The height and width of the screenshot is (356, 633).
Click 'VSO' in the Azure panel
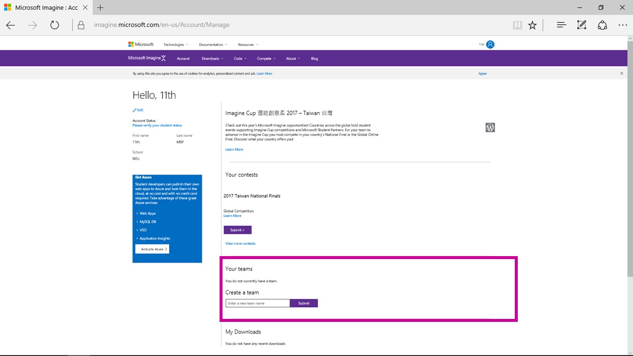[143, 230]
